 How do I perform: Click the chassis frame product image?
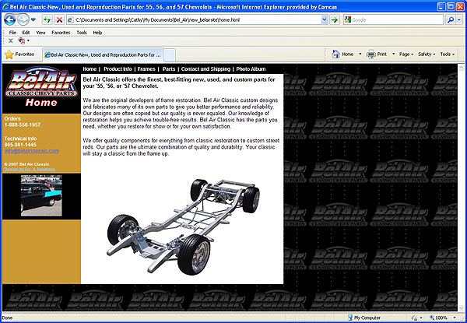pyautogui.click(x=184, y=226)
